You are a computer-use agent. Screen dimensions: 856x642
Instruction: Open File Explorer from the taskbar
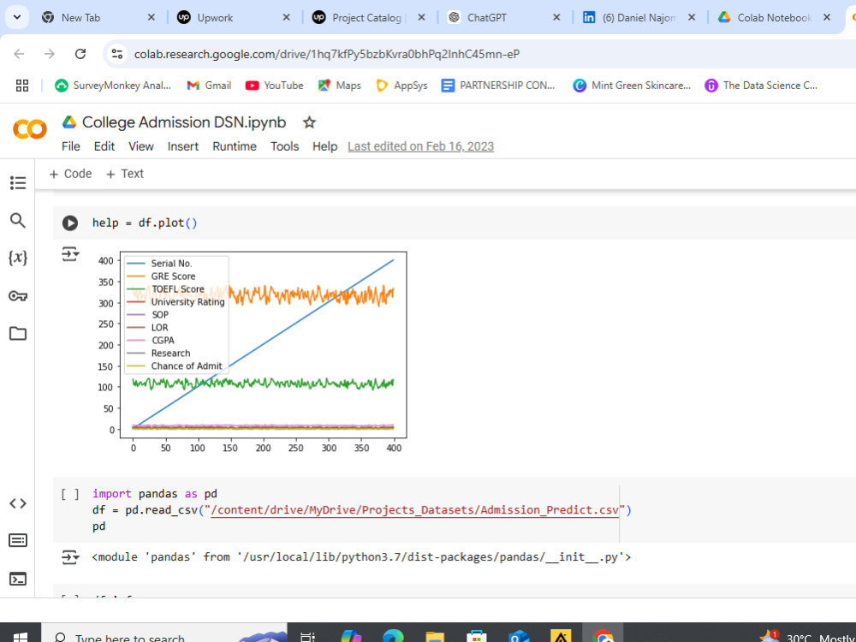(x=435, y=637)
